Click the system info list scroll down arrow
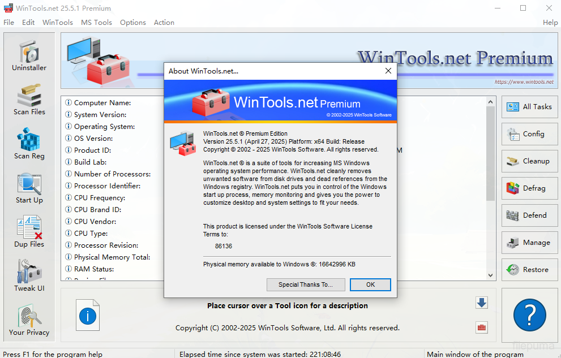561x358 pixels. pyautogui.click(x=490, y=275)
